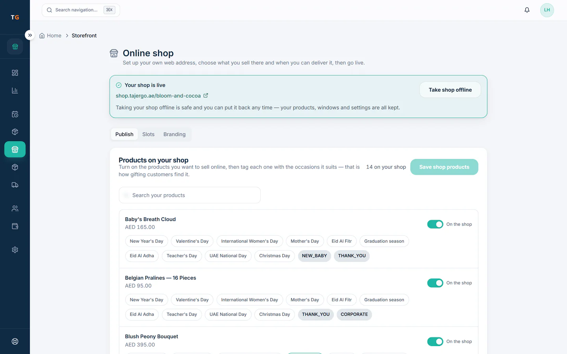Open the lifebuoy help icon

pos(15,341)
